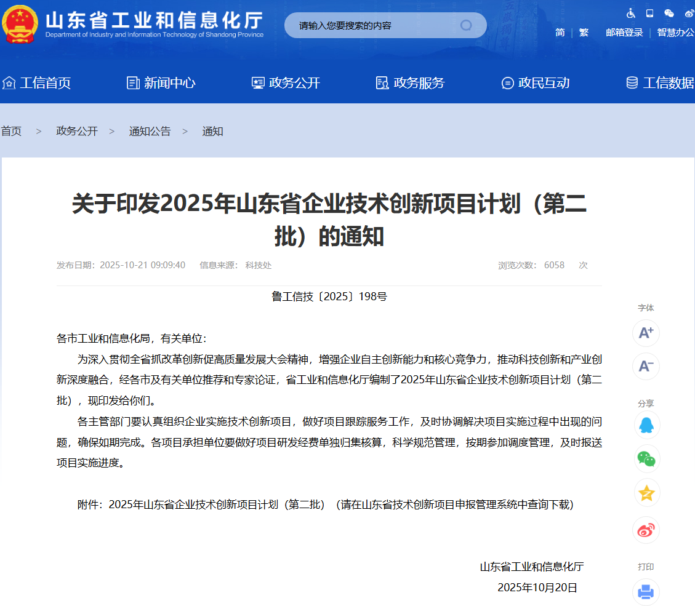Open 通知公告 from the breadcrumb
695x606 pixels.
pyautogui.click(x=150, y=131)
